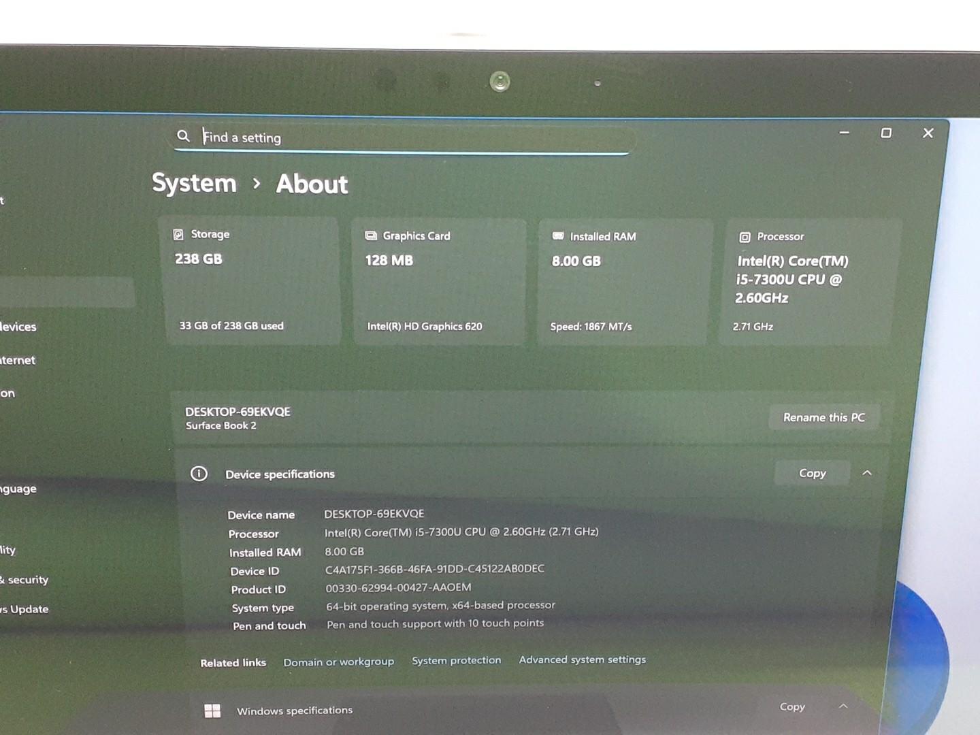Screen dimensions: 980x735
Task: Click the 33 GB of 238 GB used text
Action: (231, 325)
